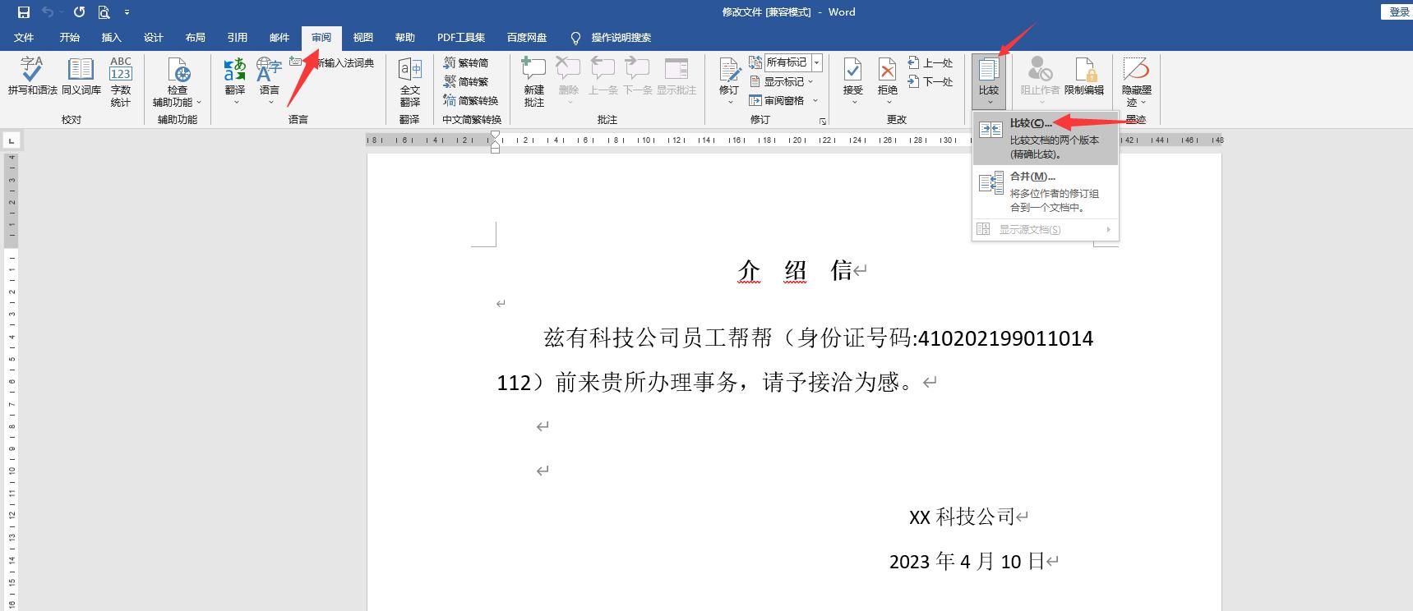
Task: Open print preview from quick access toolbar
Action: (104, 12)
